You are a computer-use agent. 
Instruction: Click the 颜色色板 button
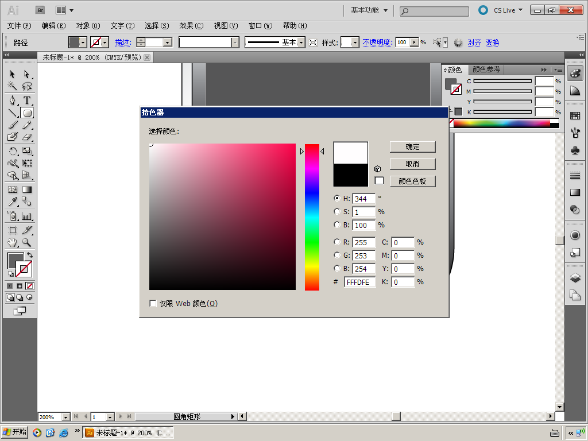[412, 181]
